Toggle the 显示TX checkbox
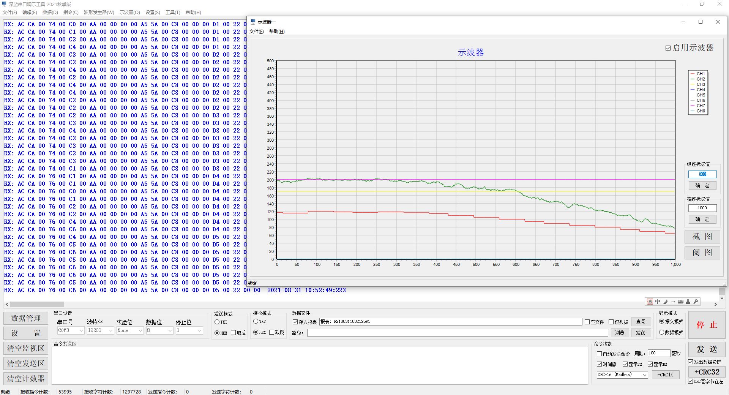The image size is (729, 395). tap(625, 364)
